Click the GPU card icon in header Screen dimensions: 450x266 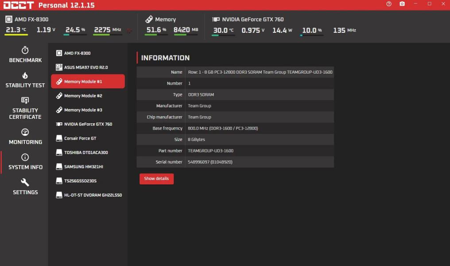click(x=216, y=19)
